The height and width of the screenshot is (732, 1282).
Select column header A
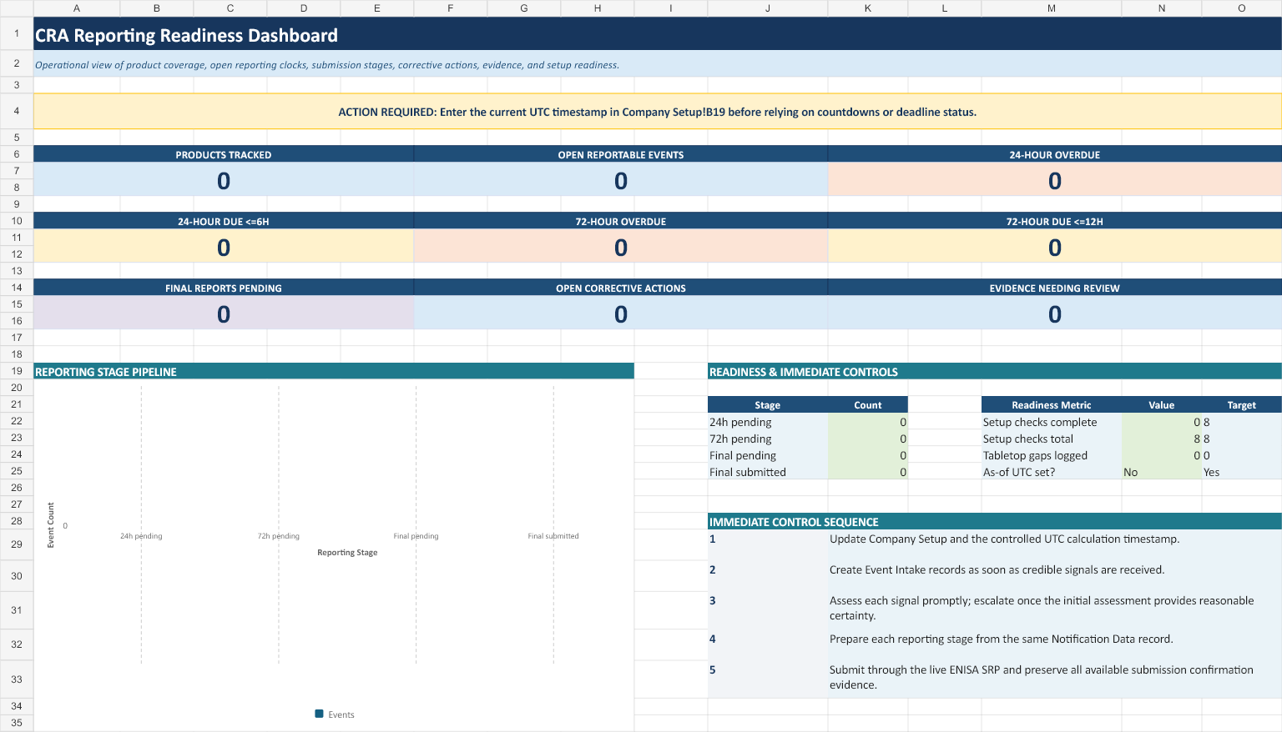pyautogui.click(x=77, y=8)
